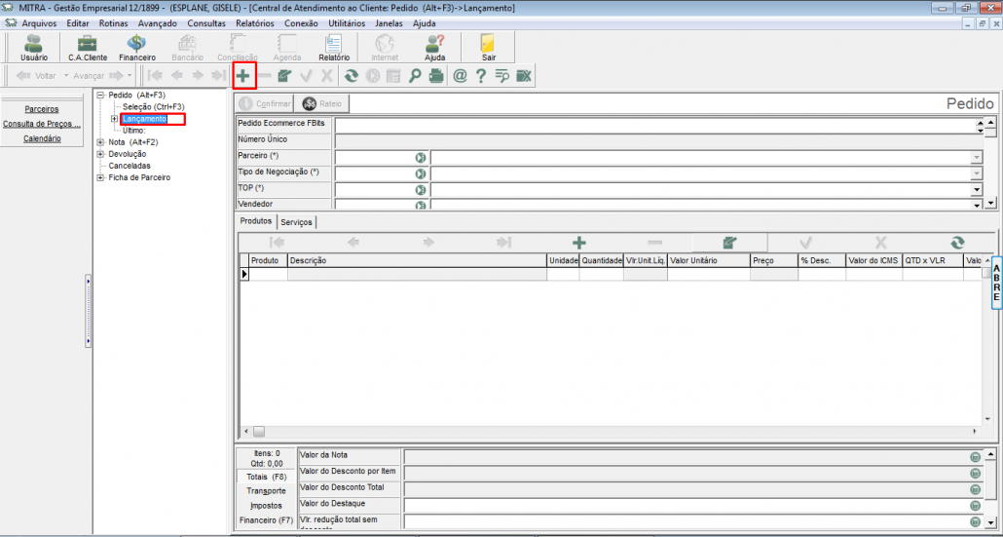Click the Rateio button
Image resolution: width=1003 pixels, height=537 pixels.
point(323,103)
